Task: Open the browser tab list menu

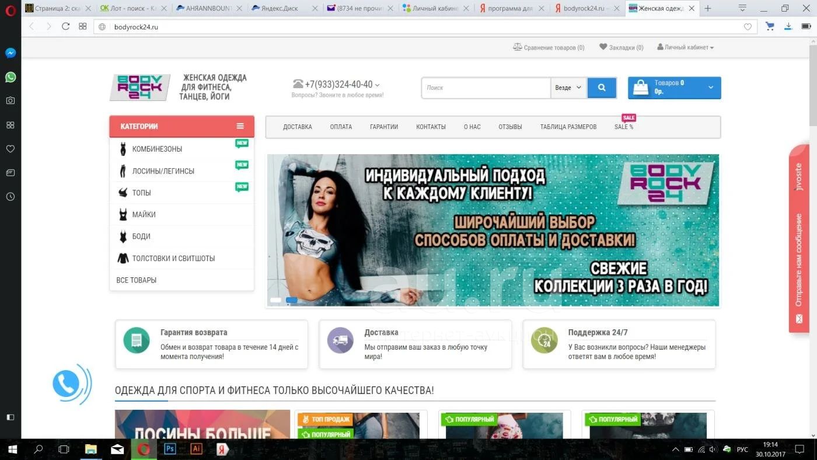Action: pyautogui.click(x=742, y=8)
